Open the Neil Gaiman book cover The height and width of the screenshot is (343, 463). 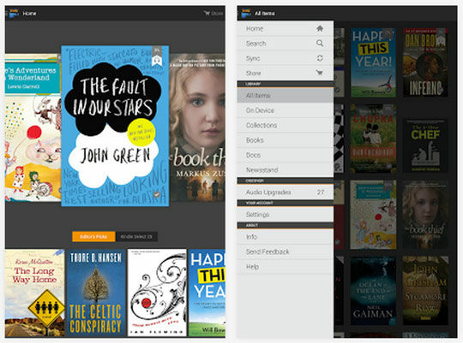pyautogui.click(x=373, y=291)
